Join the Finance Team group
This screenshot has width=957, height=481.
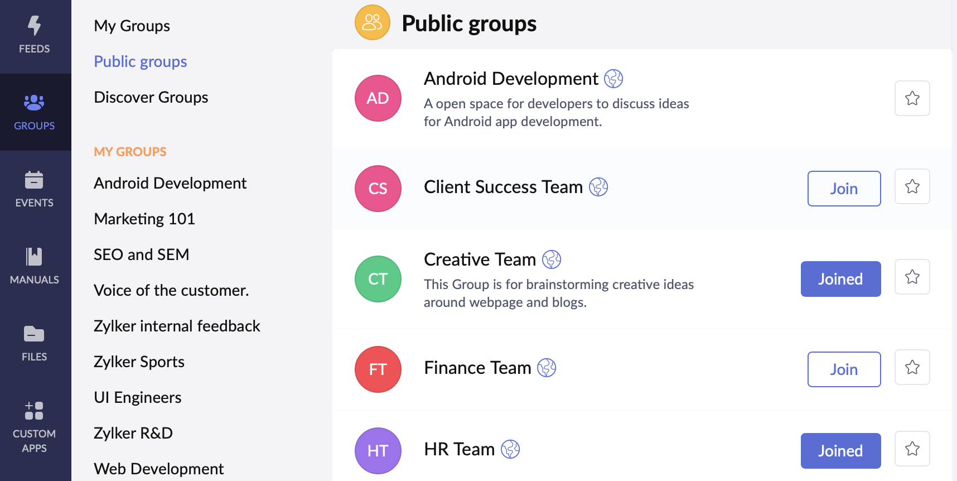tap(844, 369)
